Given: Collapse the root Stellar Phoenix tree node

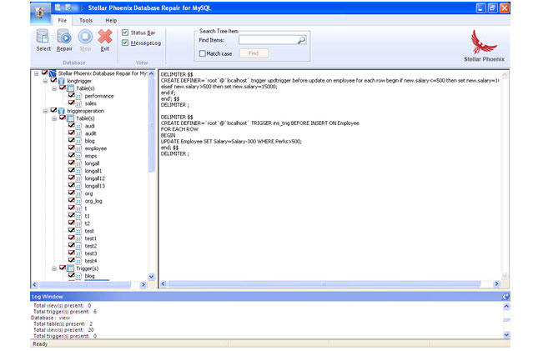Looking at the screenshot, I should pyautogui.click(x=37, y=73).
